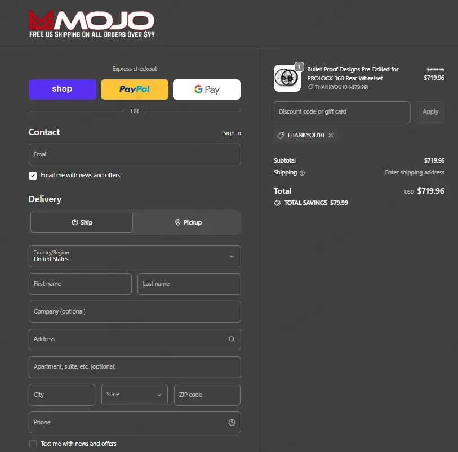Enable Text me with news and offers

tap(33, 444)
